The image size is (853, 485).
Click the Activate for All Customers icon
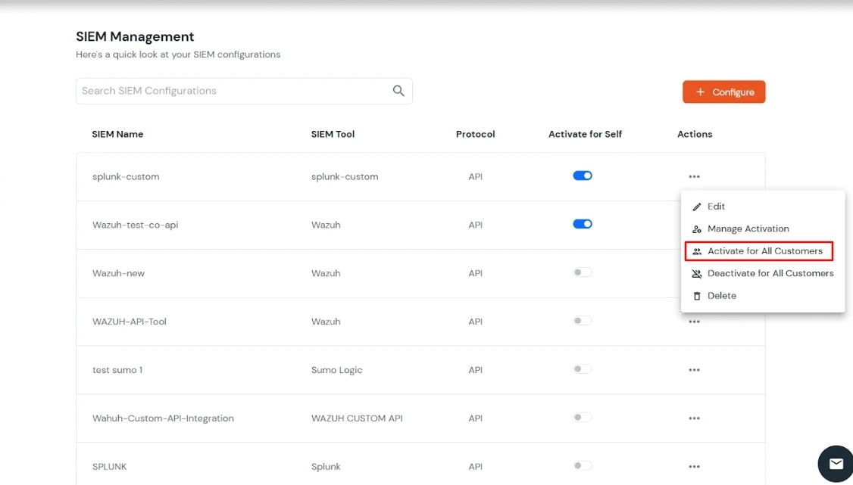(697, 251)
